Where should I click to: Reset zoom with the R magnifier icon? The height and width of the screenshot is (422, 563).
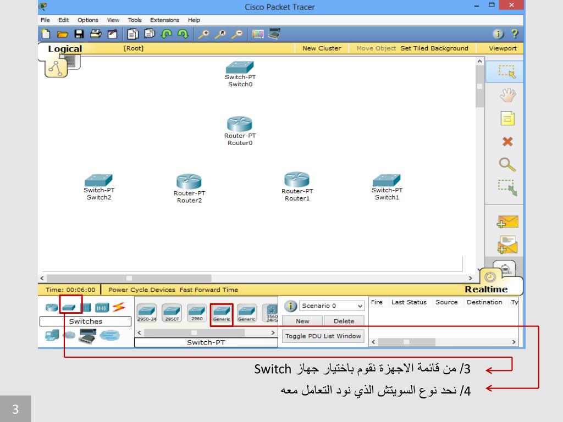coord(220,34)
